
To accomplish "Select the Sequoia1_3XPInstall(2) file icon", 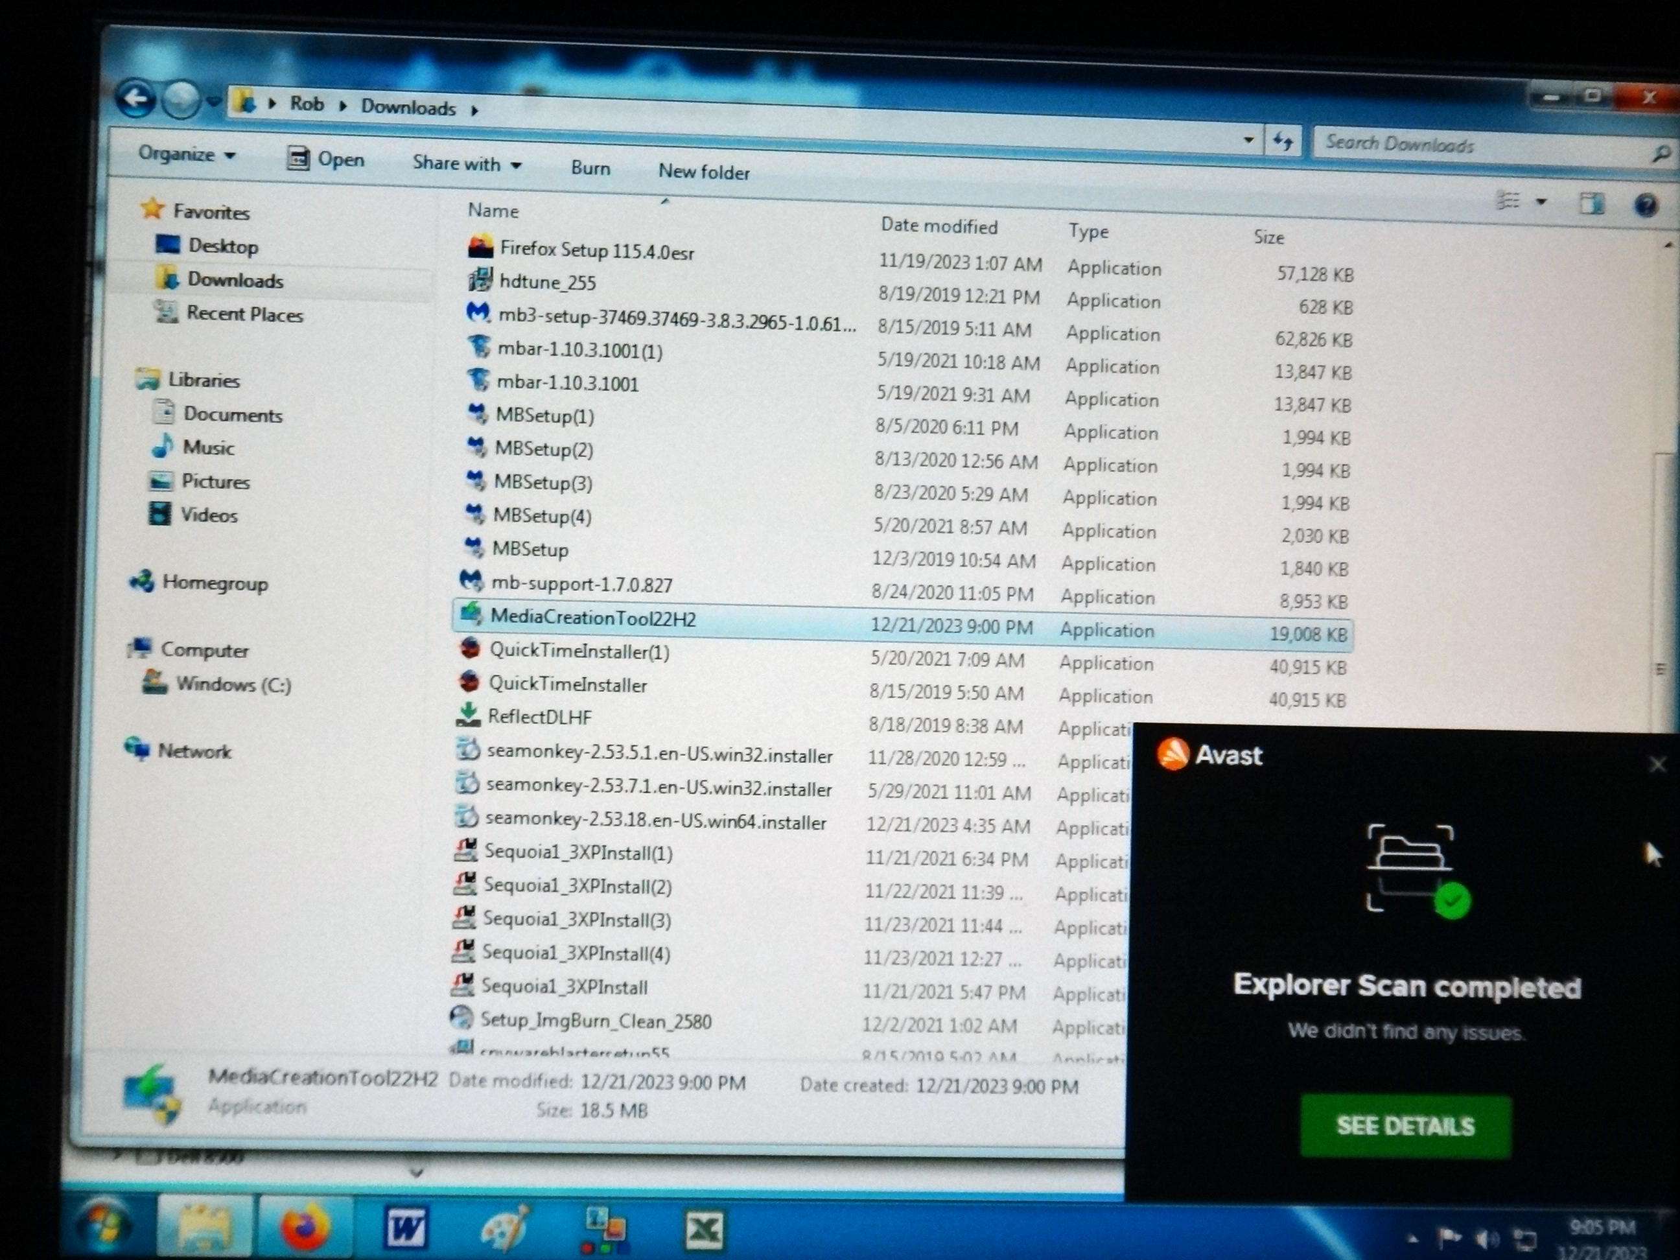I will pos(465,883).
